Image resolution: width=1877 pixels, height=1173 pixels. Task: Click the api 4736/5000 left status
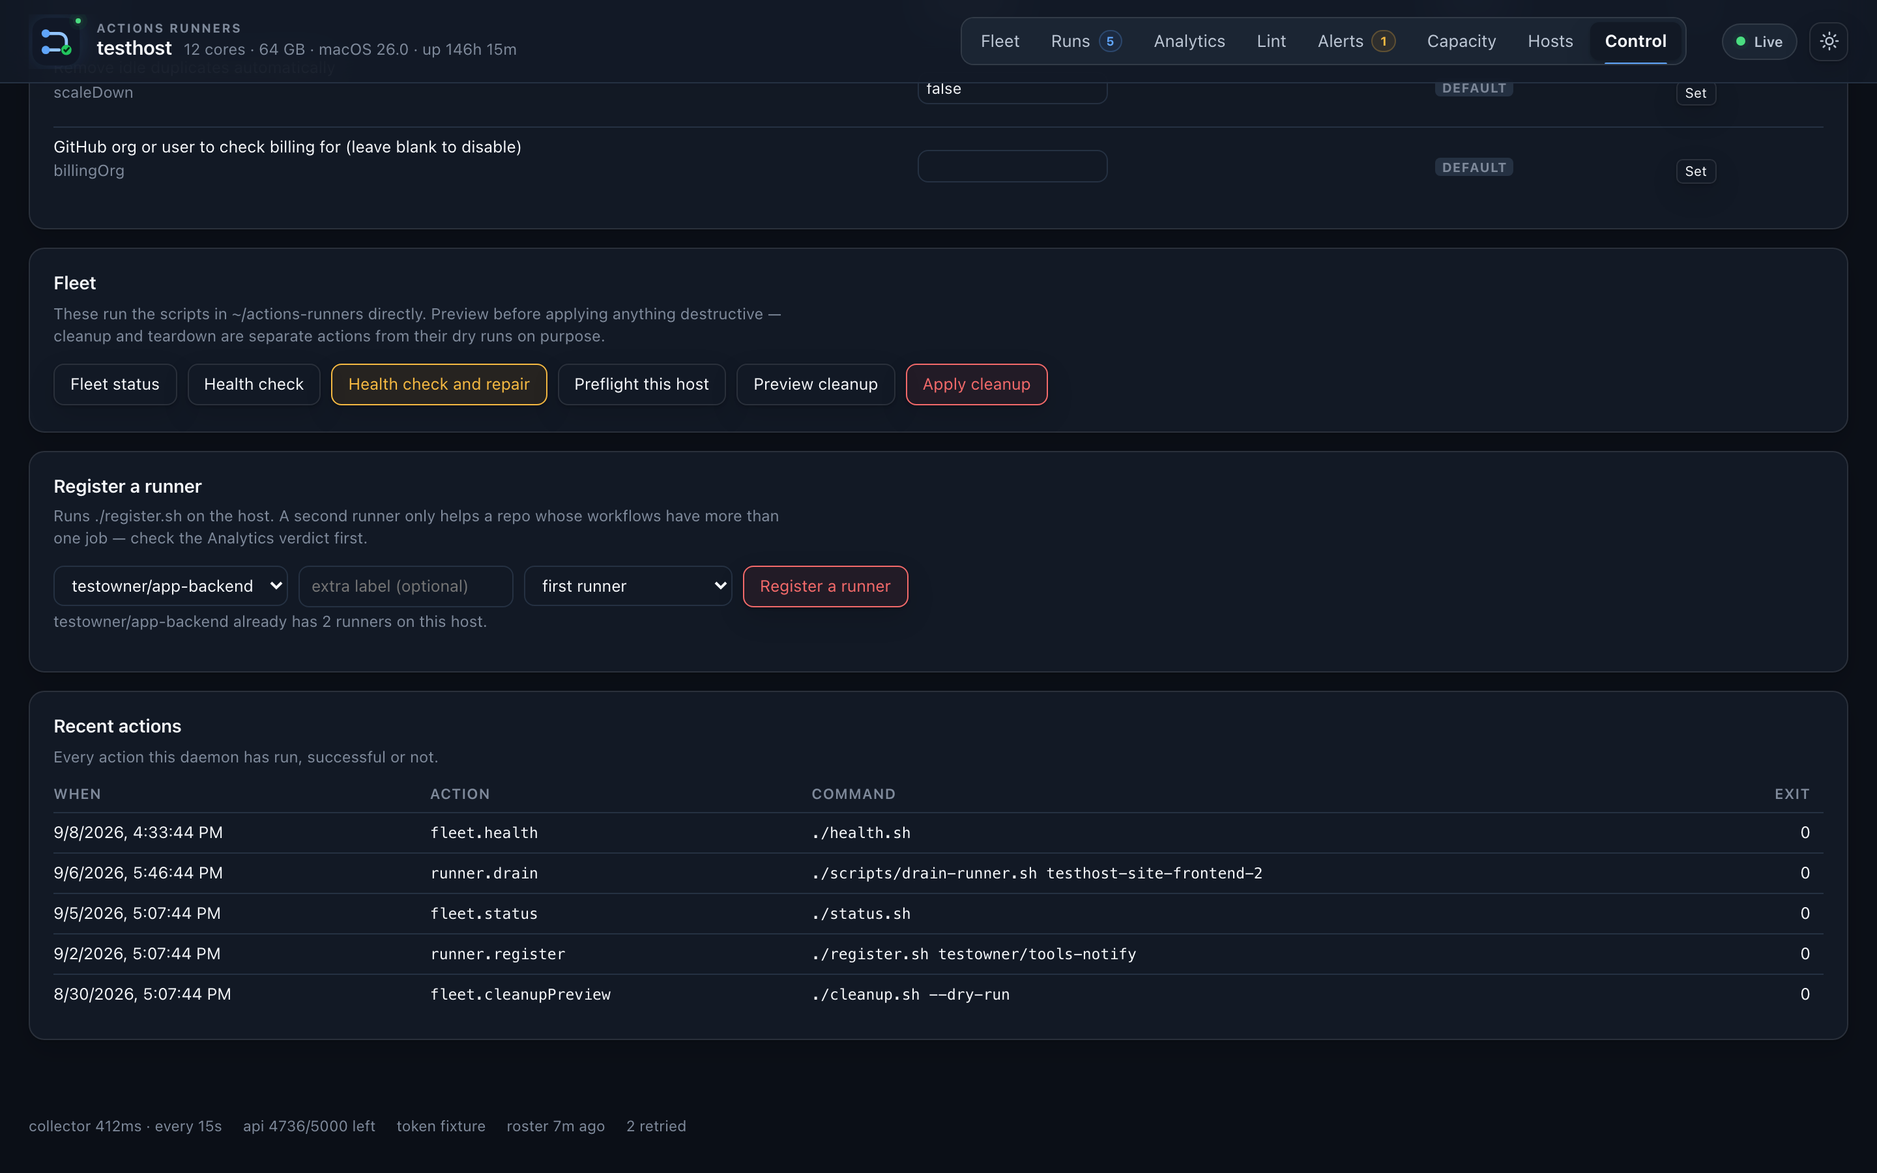tap(309, 1125)
